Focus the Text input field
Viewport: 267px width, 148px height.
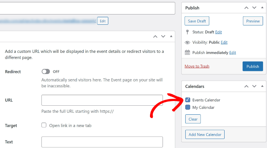pos(102,142)
